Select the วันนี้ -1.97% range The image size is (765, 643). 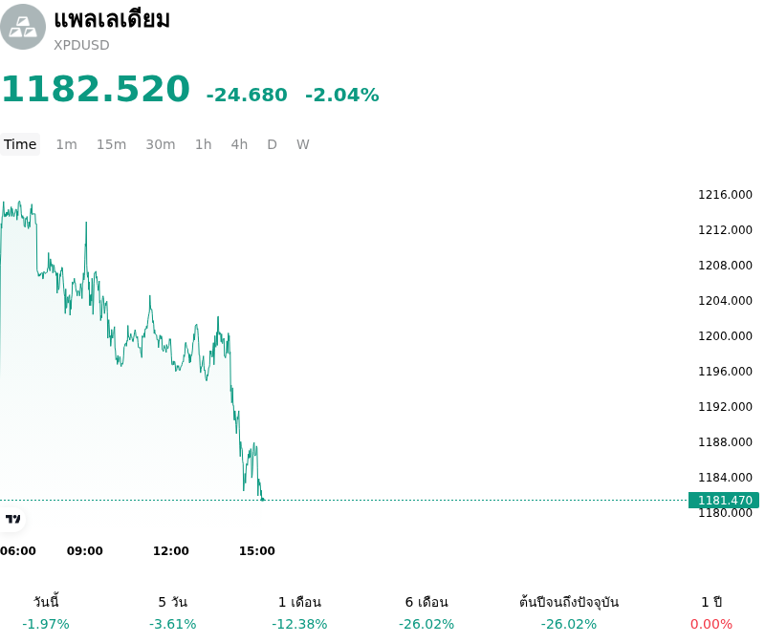click(x=46, y=612)
